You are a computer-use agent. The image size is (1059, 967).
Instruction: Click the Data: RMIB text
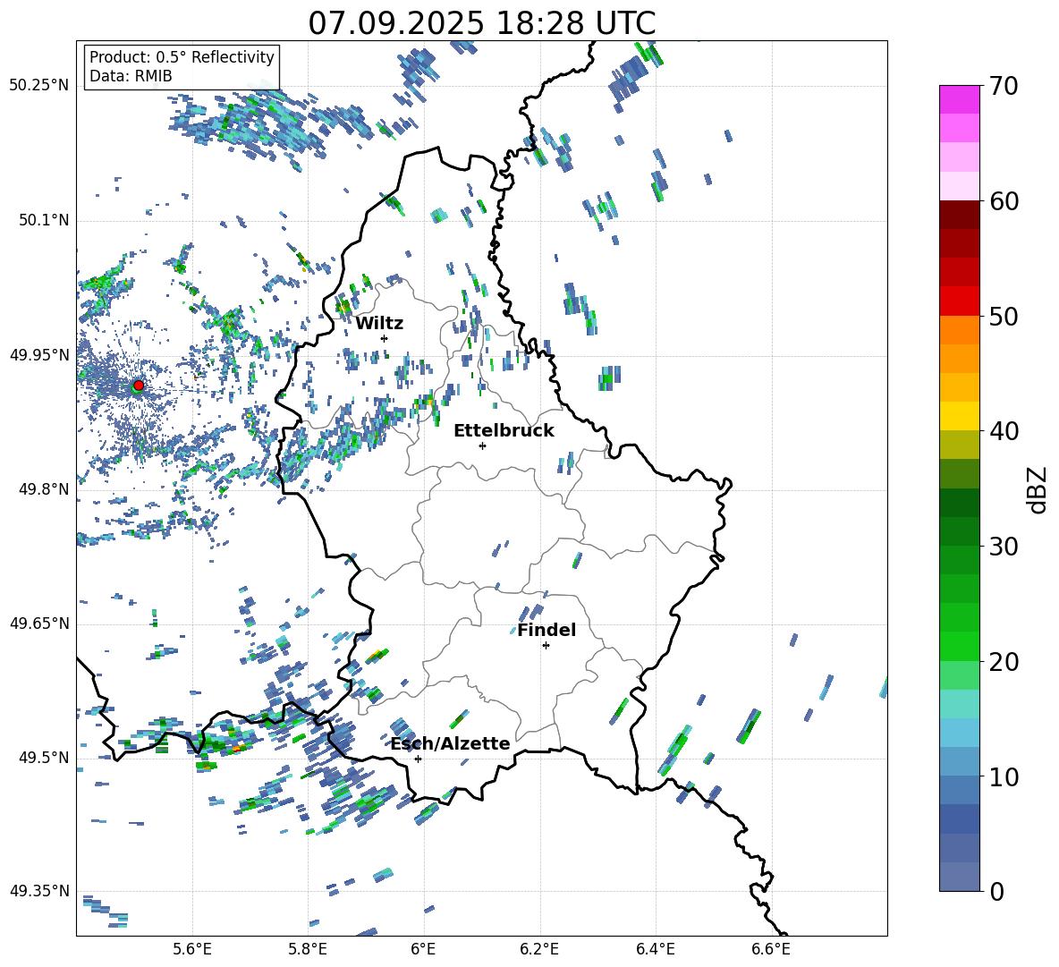click(131, 76)
